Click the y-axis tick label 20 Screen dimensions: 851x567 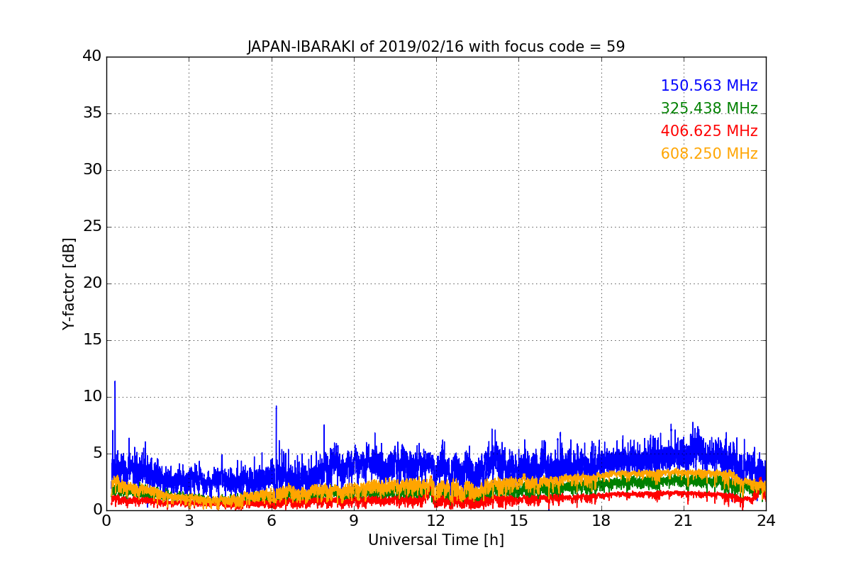pyautogui.click(x=91, y=283)
